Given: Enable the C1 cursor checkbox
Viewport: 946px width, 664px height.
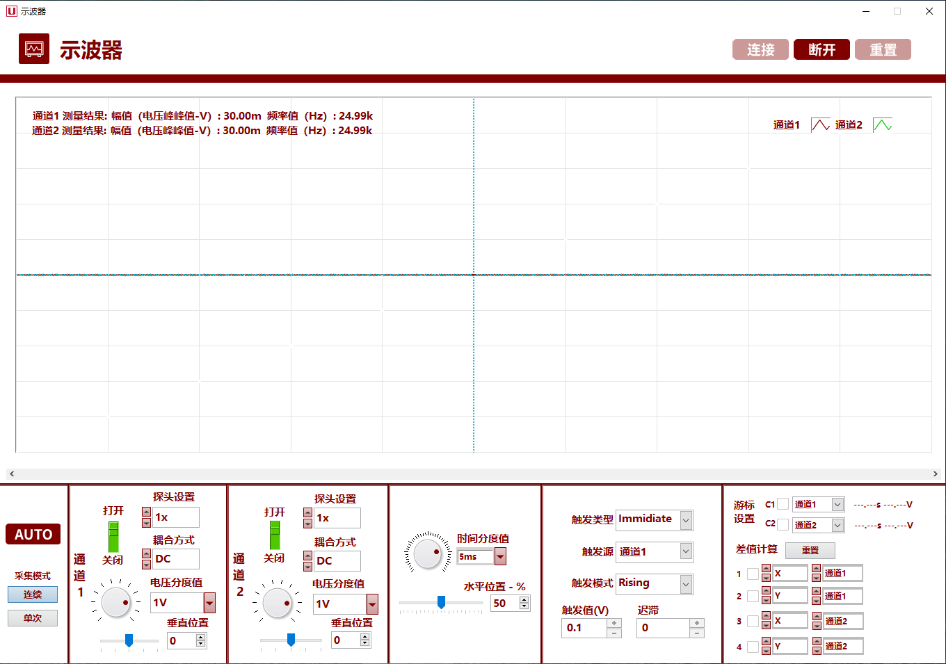Looking at the screenshot, I should coord(783,504).
